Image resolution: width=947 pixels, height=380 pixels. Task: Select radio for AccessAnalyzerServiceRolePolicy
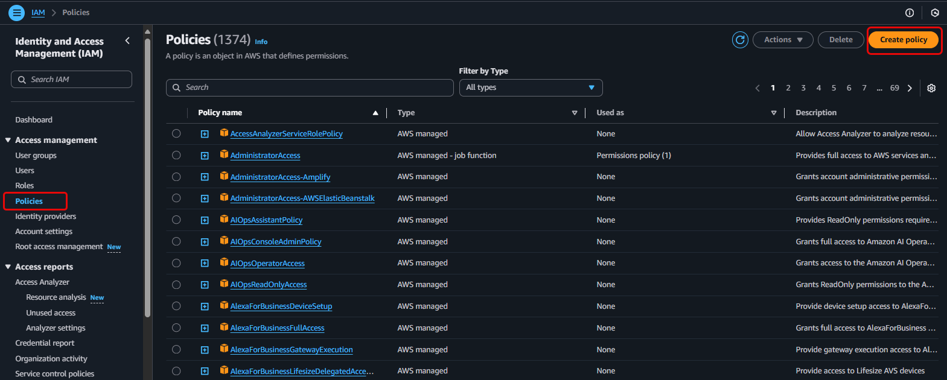(x=176, y=133)
